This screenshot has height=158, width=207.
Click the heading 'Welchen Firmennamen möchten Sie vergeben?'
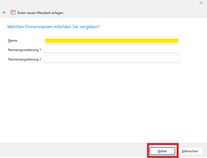(x=53, y=27)
